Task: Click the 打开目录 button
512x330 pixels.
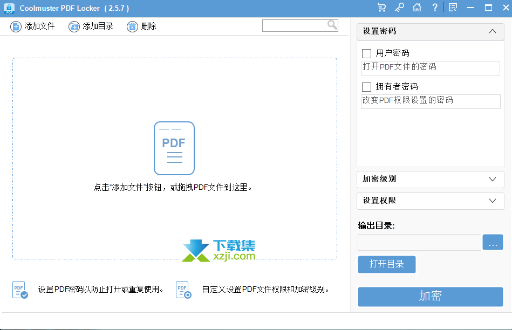Action: 387,264
